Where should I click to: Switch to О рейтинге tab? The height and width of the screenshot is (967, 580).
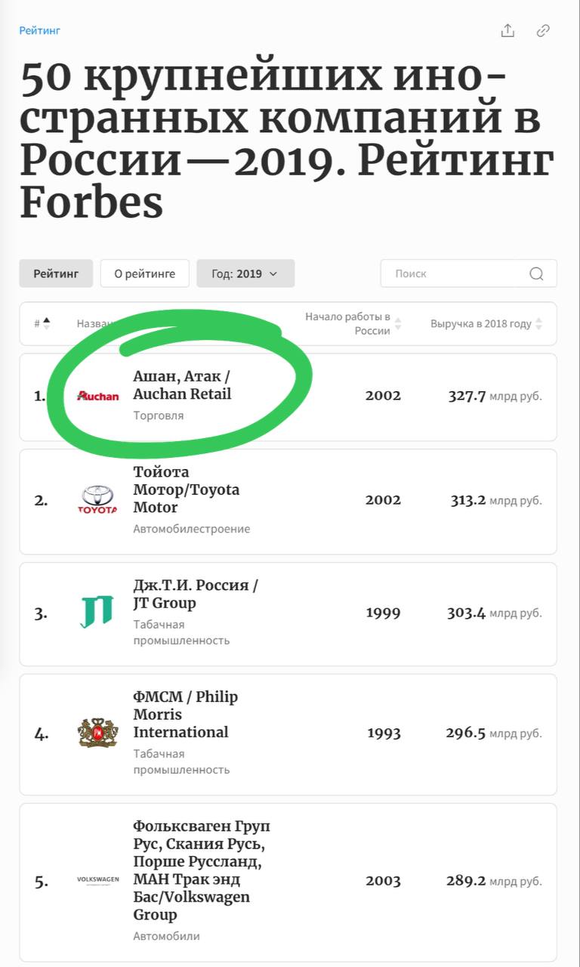144,273
